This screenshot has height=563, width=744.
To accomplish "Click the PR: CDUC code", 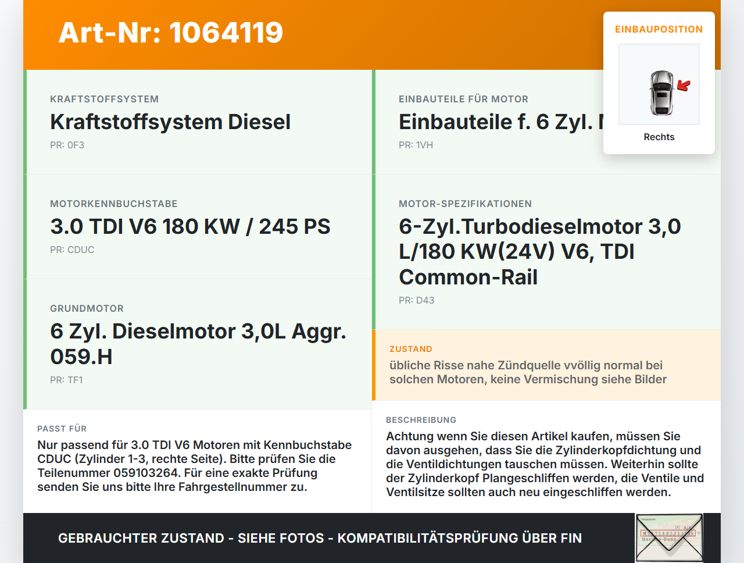I will point(72,250).
